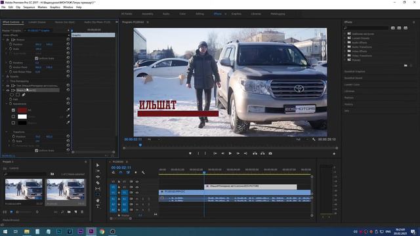The width and height of the screenshot is (420, 236).
Task: Click timeline display settings wrench
Action: 143,172
